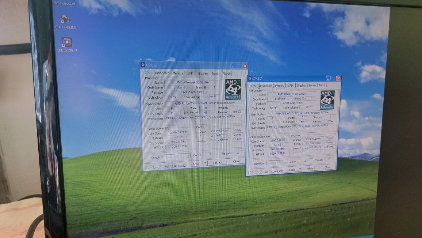Open Graphics tab in inactive CPU-Z window

(x=203, y=73)
